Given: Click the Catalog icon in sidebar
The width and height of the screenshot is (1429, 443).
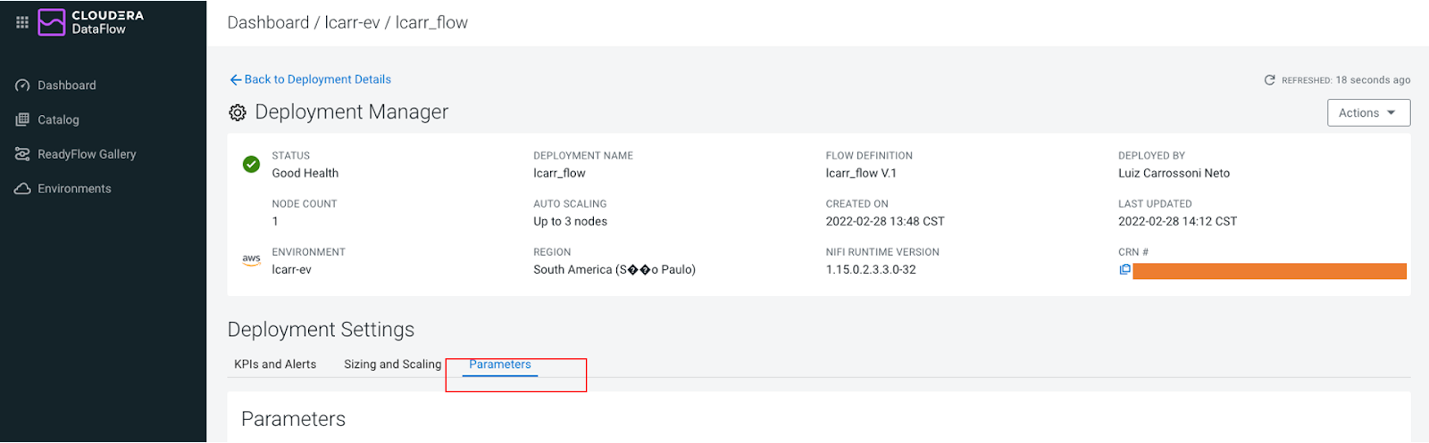Looking at the screenshot, I should pyautogui.click(x=23, y=119).
